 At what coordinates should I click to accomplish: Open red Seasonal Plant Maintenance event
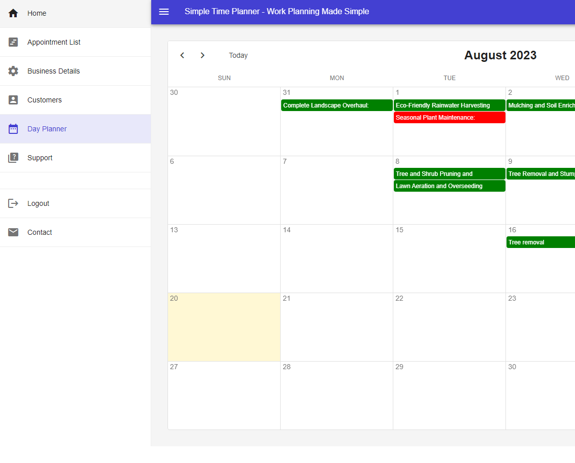[449, 118]
